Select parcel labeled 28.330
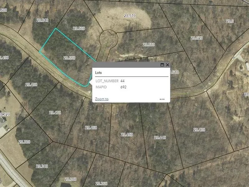The height and width of the screenshot is (187, 249). 25,142
